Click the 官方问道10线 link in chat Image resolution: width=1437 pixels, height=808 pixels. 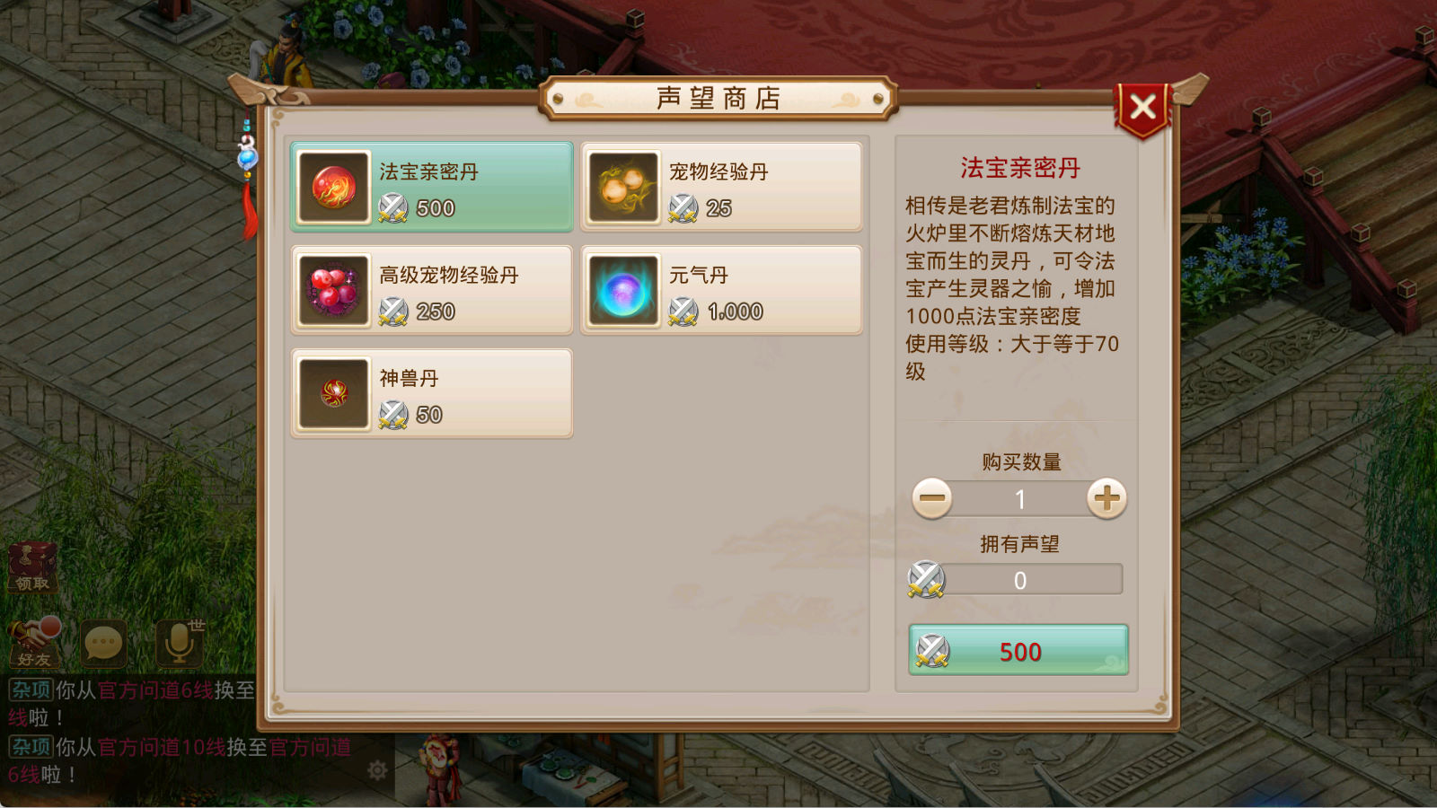(x=162, y=747)
